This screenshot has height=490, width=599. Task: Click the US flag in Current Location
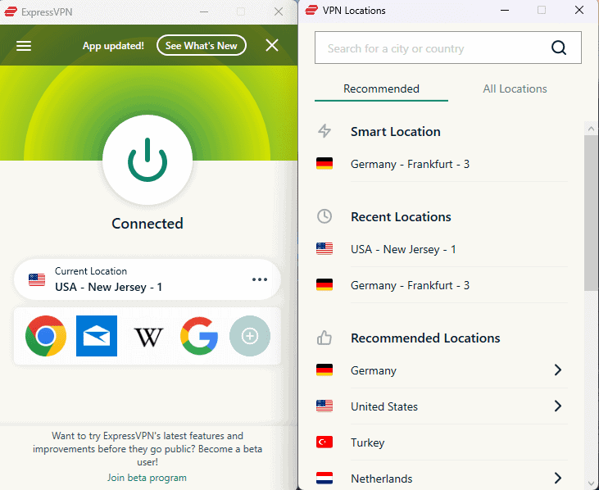[37, 279]
